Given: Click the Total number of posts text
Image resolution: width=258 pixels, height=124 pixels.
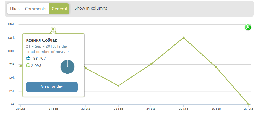Looking at the screenshot, I should [x=48, y=52].
